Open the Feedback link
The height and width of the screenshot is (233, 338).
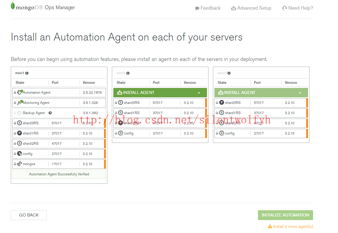tap(208, 8)
